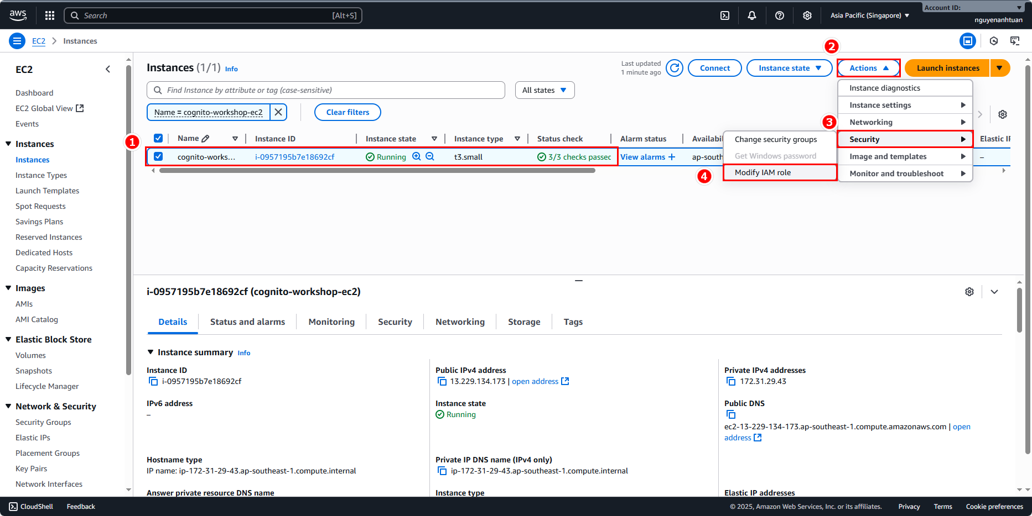The height and width of the screenshot is (516, 1032).
Task: Remove the cognito-workshop-ec2 filter tag
Action: point(278,112)
